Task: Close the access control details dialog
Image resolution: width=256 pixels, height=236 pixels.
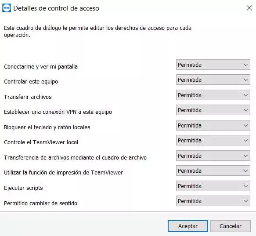Action: (249, 8)
